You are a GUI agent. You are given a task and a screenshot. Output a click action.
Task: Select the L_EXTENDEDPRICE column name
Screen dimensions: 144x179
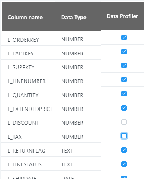[x=30, y=109]
